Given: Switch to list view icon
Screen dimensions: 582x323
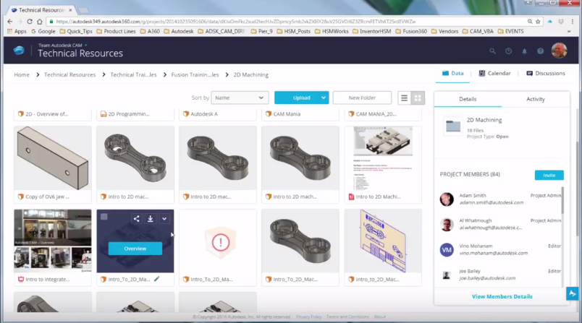Looking at the screenshot, I should click(404, 98).
